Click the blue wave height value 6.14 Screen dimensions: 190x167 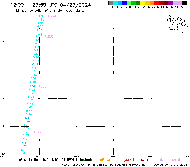[28, 118]
